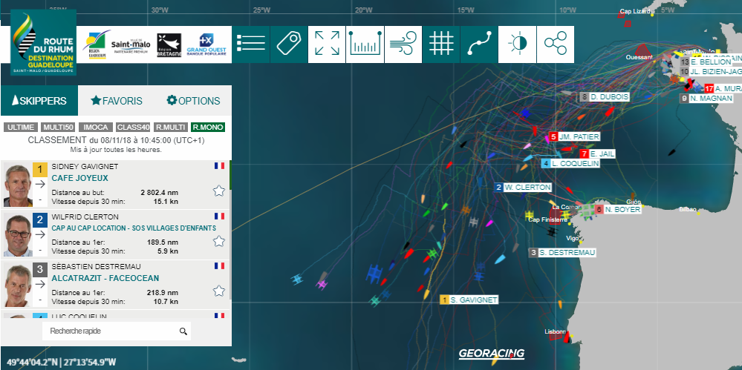Open the ALCATRAZIT - FACEOCEAN boat link

(105, 278)
